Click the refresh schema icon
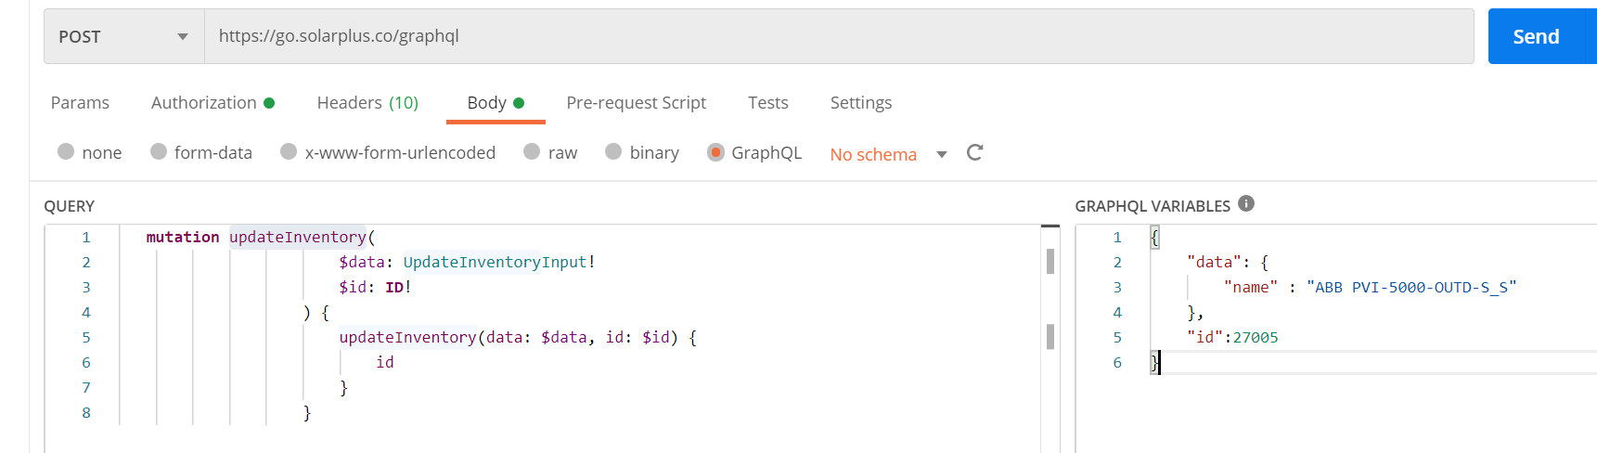Screen dimensions: 1597x453 974,152
